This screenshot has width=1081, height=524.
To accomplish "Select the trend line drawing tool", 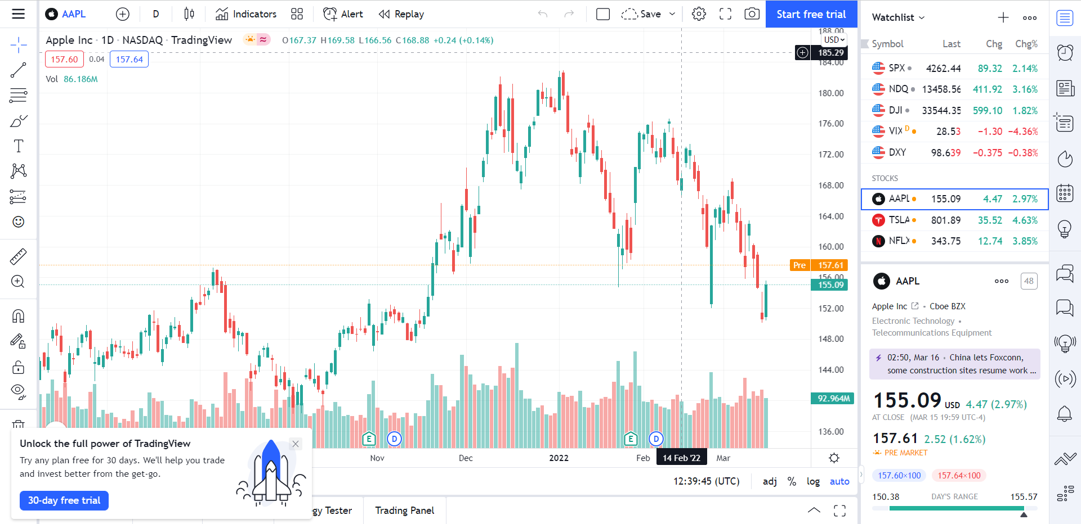I will [18, 70].
